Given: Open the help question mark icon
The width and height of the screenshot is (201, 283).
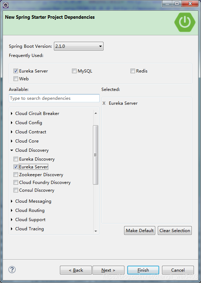Looking at the screenshot, I should (12, 270).
